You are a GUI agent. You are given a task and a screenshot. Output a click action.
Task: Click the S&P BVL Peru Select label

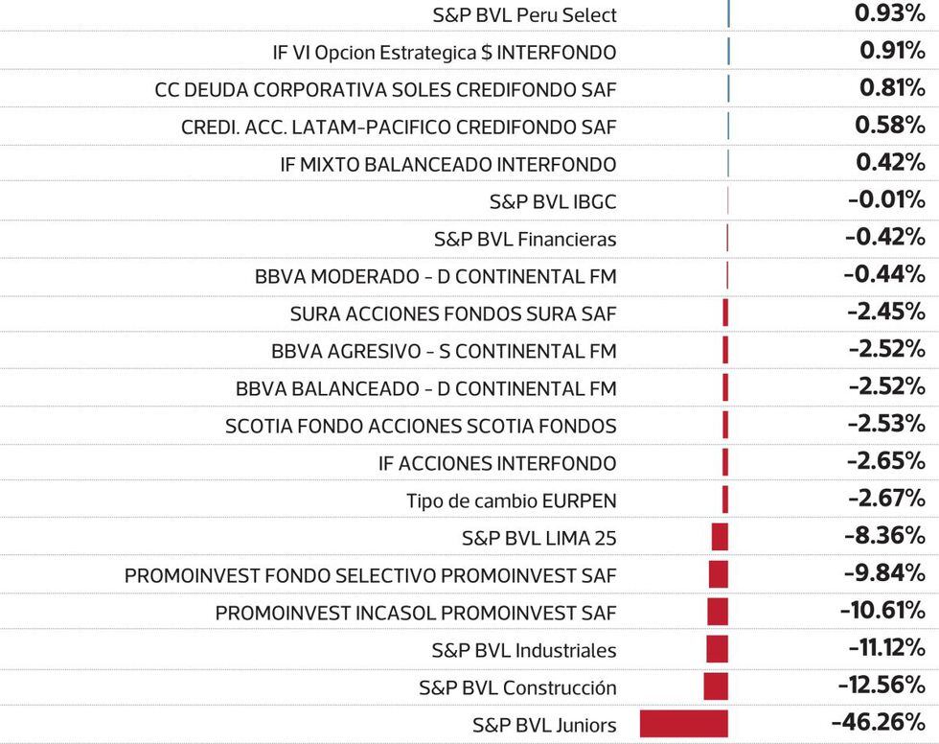pos(524,15)
